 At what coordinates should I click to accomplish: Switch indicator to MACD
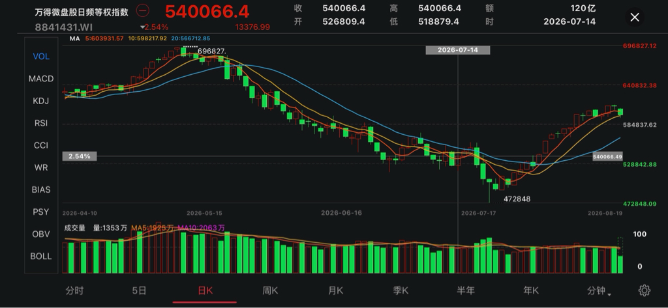coord(41,79)
